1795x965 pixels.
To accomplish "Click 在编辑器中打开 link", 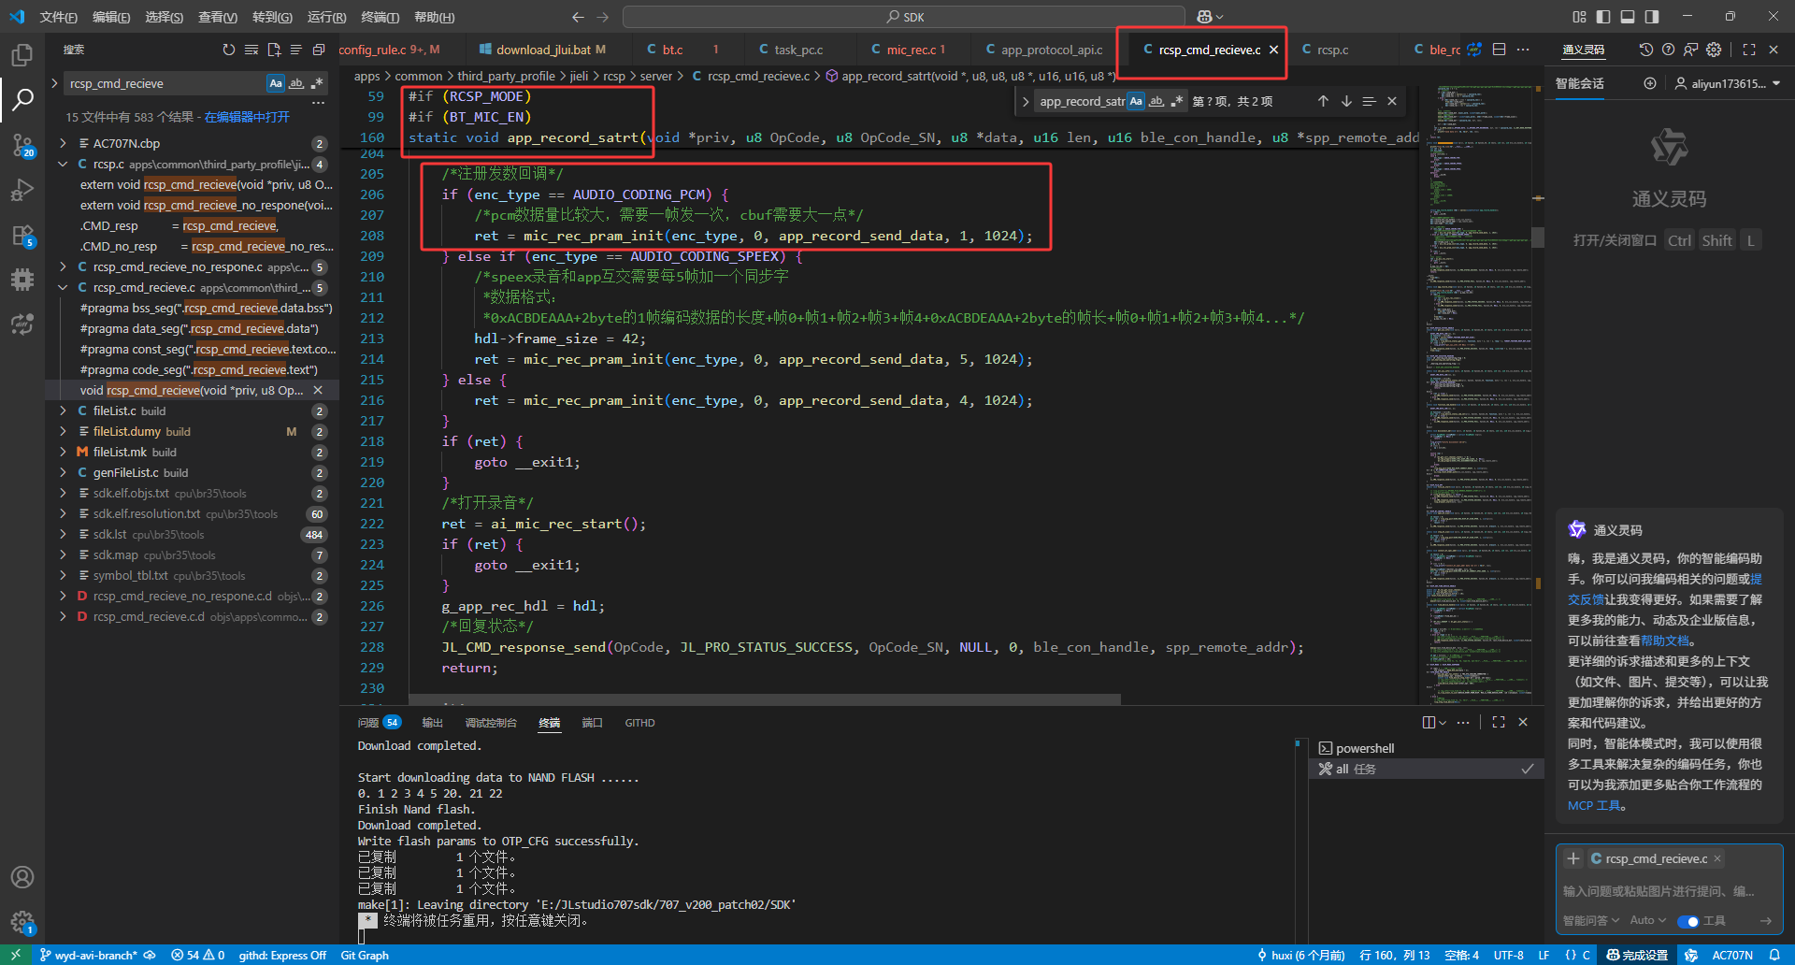I will (x=247, y=117).
